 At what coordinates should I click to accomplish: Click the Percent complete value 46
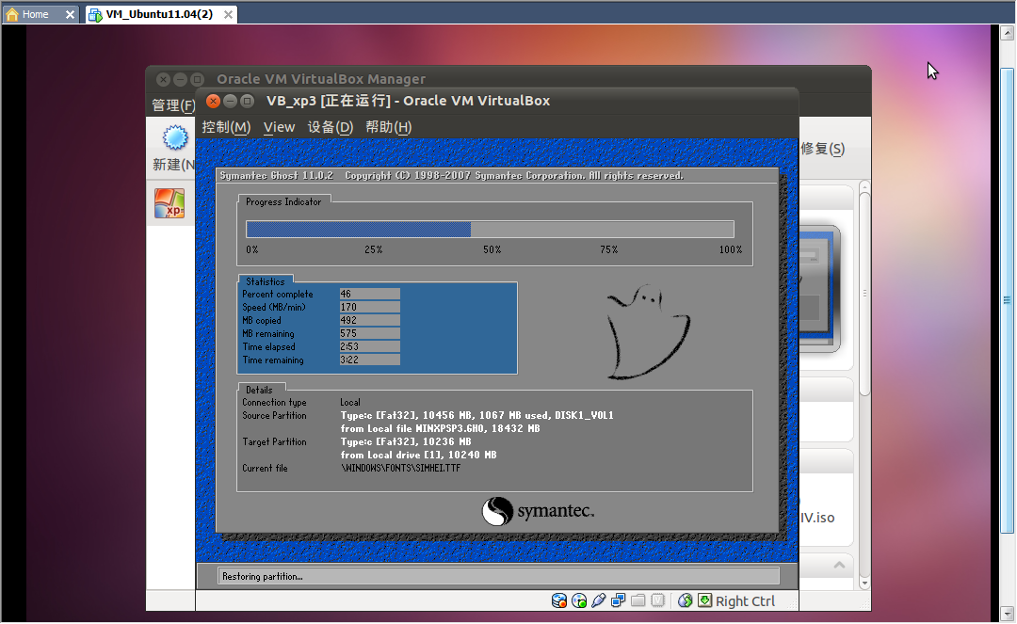(370, 294)
